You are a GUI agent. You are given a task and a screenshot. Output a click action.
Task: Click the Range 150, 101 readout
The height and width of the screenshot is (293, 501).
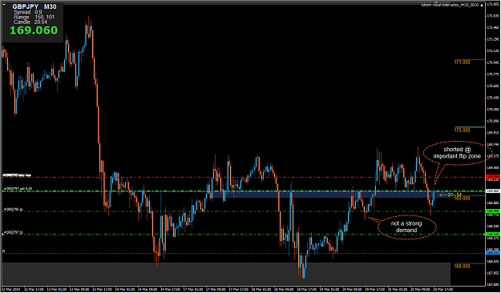(x=34, y=18)
